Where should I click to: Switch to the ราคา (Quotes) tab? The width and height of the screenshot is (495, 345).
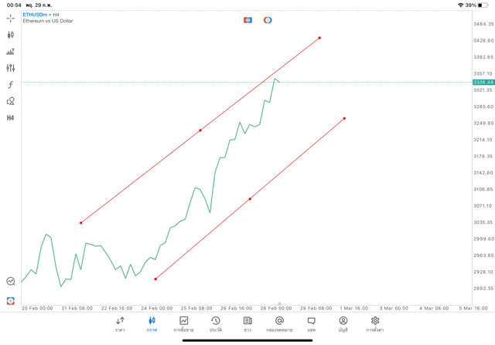pyautogui.click(x=120, y=324)
